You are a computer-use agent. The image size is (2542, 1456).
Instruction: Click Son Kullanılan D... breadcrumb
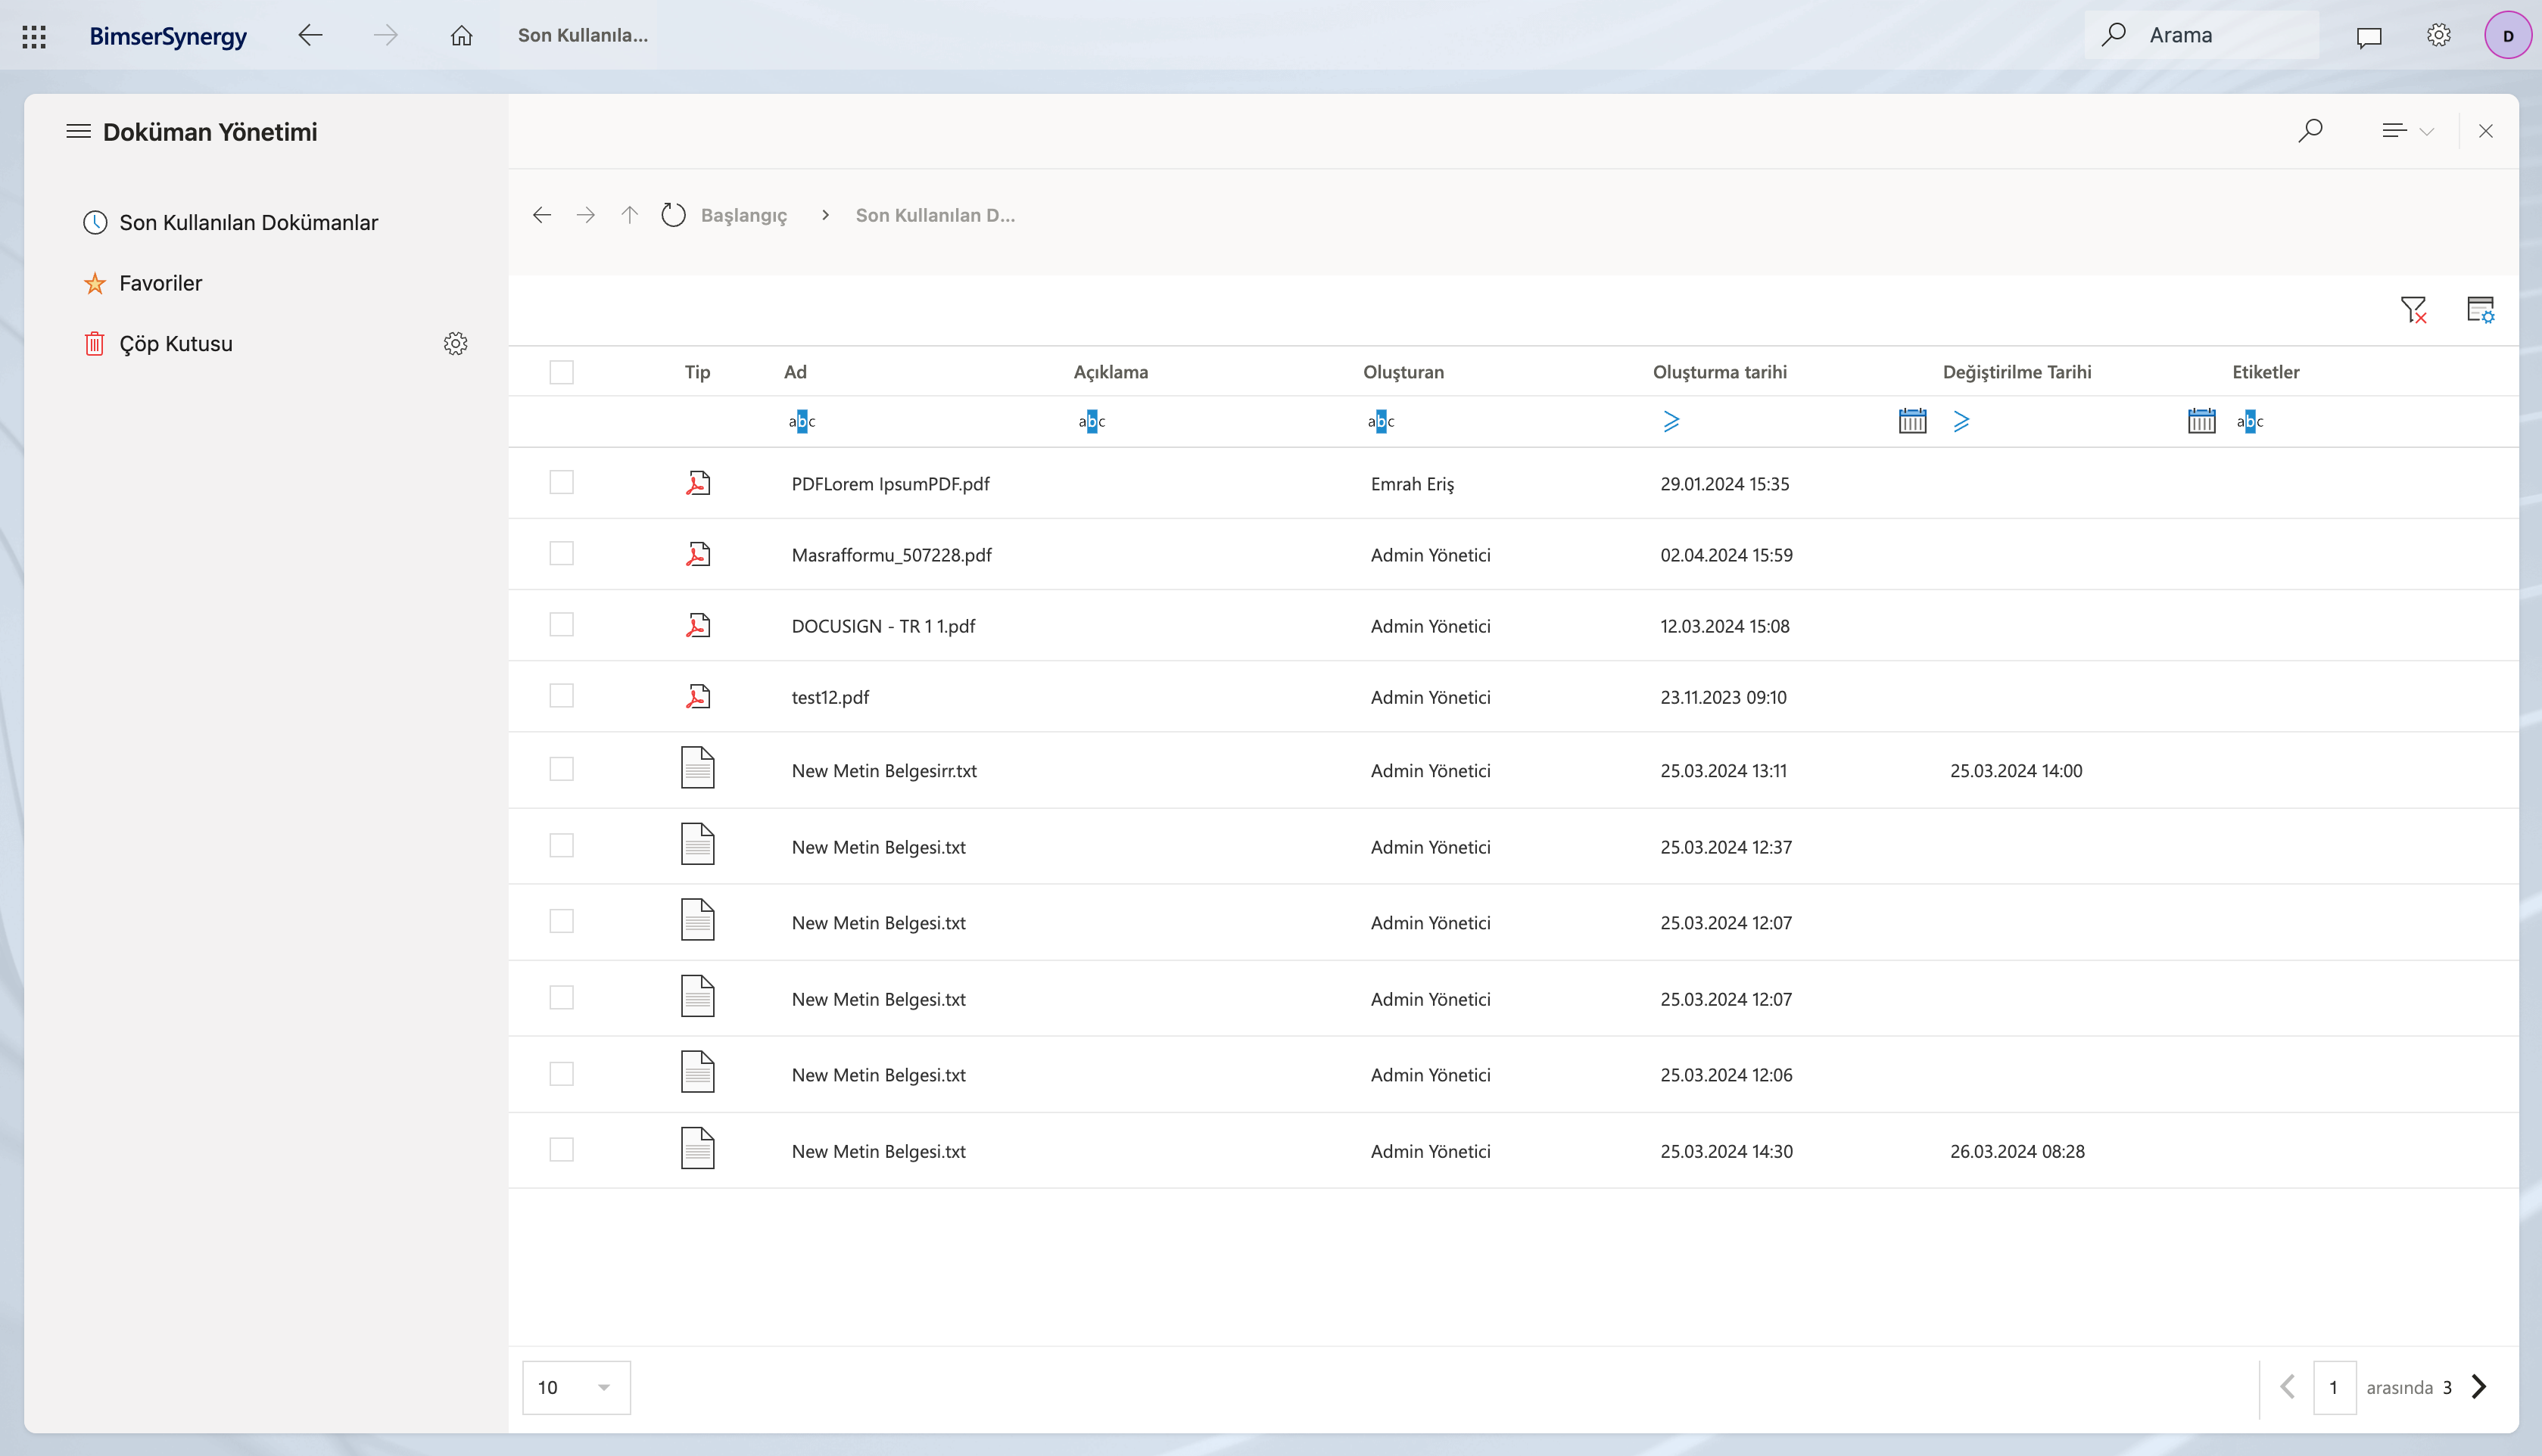click(935, 215)
